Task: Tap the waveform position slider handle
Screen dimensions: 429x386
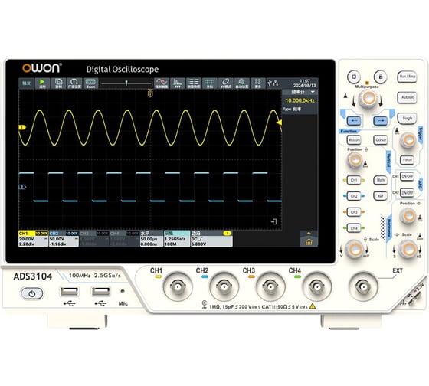Action: (x=126, y=83)
